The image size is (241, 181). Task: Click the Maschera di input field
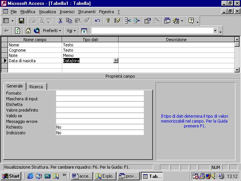(100, 99)
